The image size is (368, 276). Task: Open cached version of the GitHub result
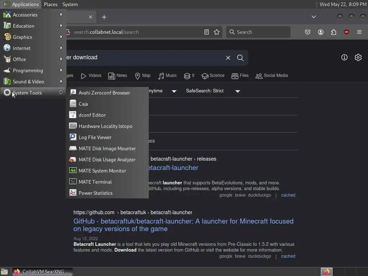(288, 256)
